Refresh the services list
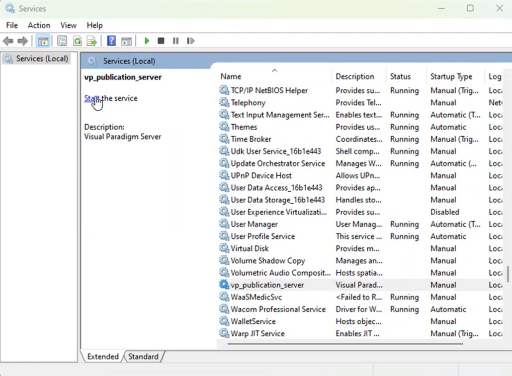The image size is (512, 376). tap(77, 41)
